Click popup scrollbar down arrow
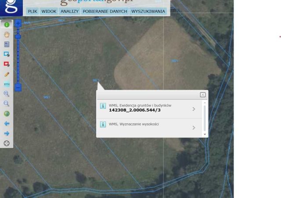Screen dimensions: 281x198 (205, 134)
